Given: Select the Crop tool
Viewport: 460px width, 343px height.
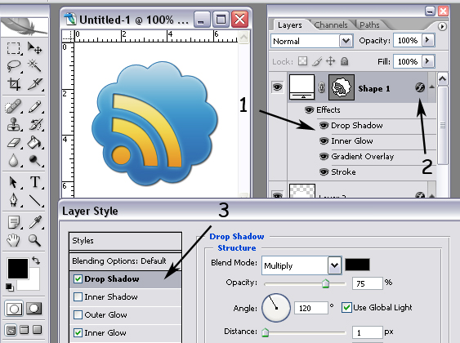Looking at the screenshot, I should (x=14, y=84).
